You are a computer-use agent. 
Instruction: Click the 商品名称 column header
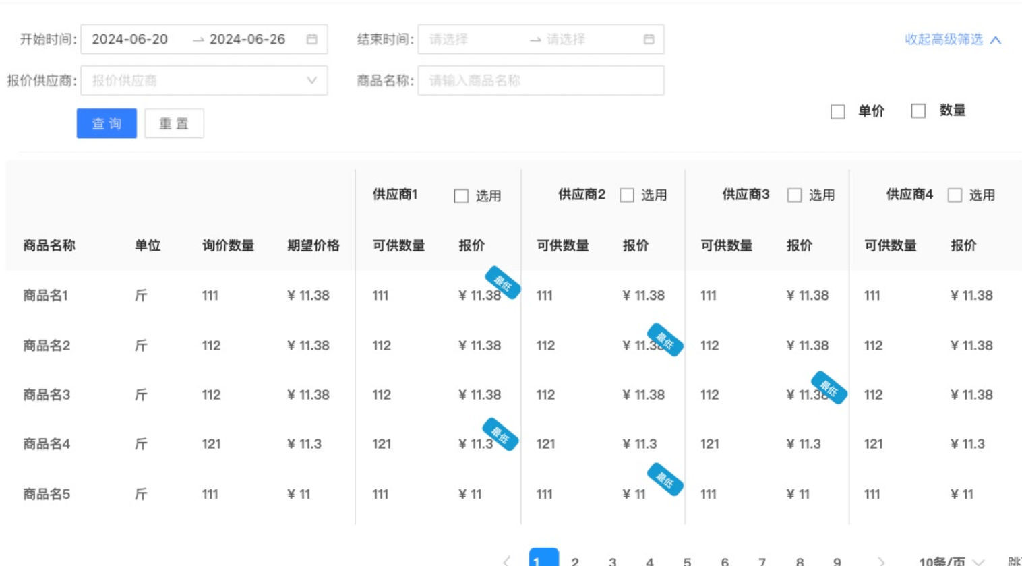pos(49,245)
